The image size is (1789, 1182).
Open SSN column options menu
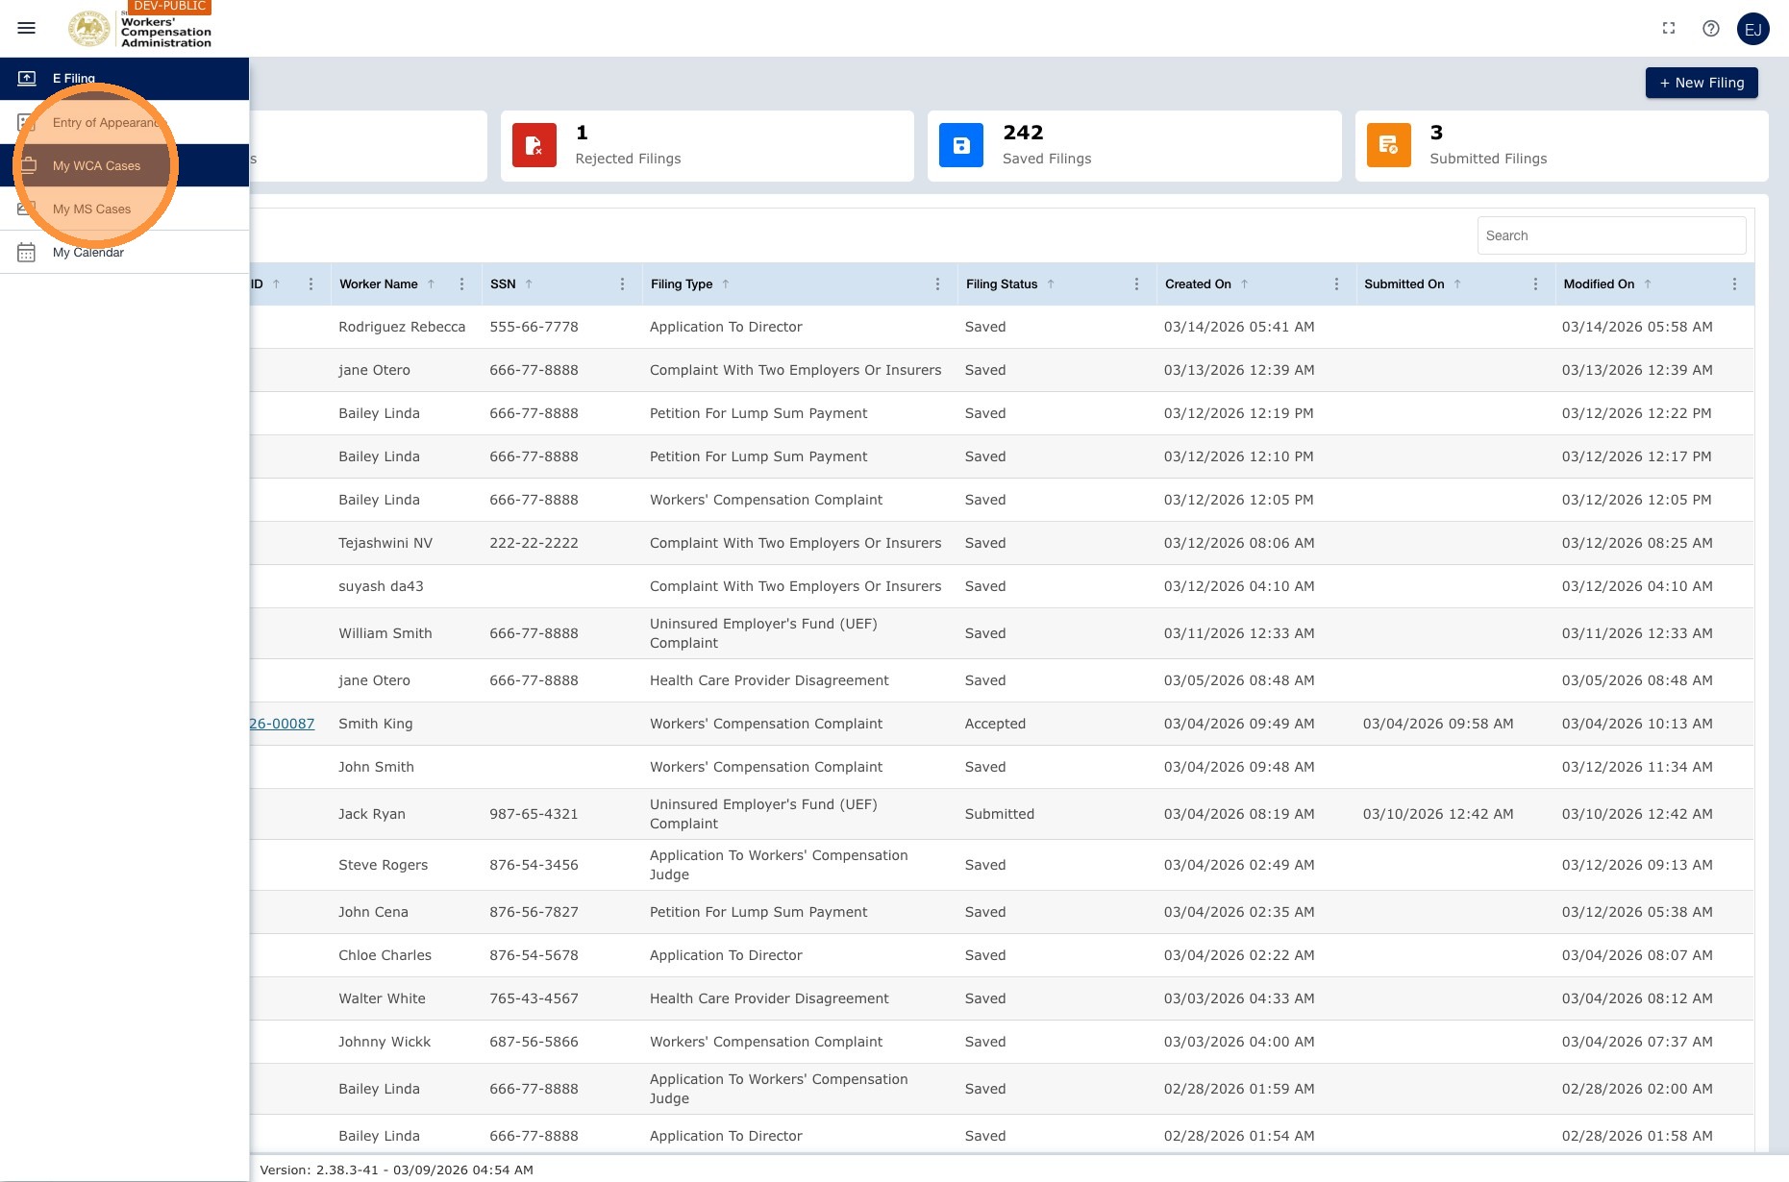click(622, 284)
